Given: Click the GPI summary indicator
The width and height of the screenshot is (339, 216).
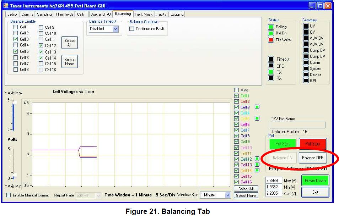Looking at the screenshot, I should pos(306,81).
